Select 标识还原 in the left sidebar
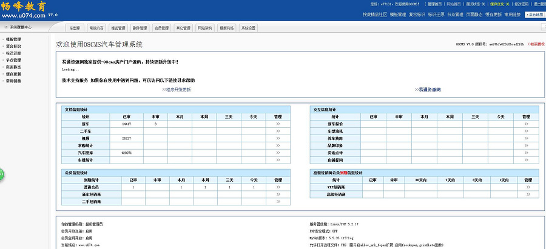Image resolution: width=546 pixels, height=249 pixels. coord(13,53)
